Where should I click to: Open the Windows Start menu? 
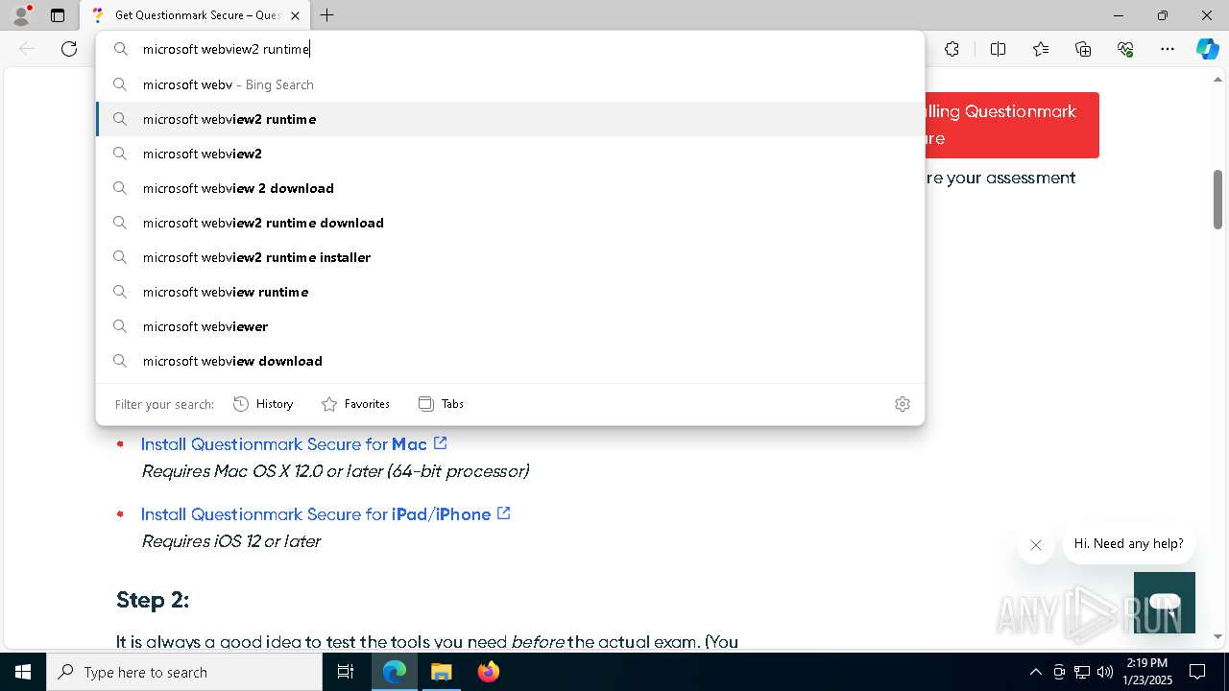point(23,672)
